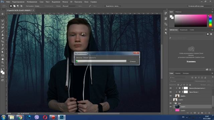
Task: Click the change screen mode icon
Action: tap(2, 80)
